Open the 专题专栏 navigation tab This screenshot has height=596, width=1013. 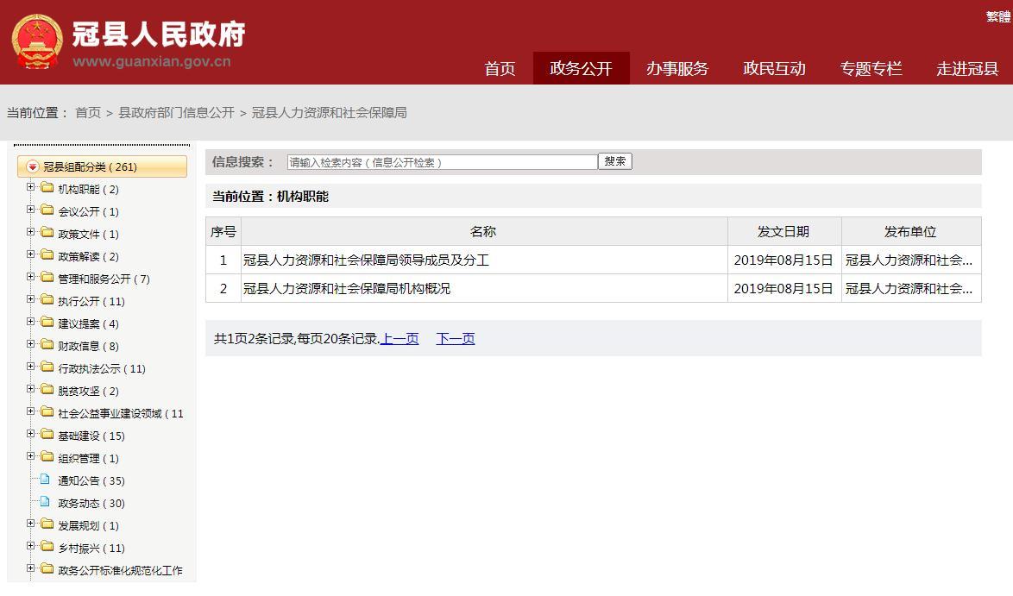pos(871,68)
